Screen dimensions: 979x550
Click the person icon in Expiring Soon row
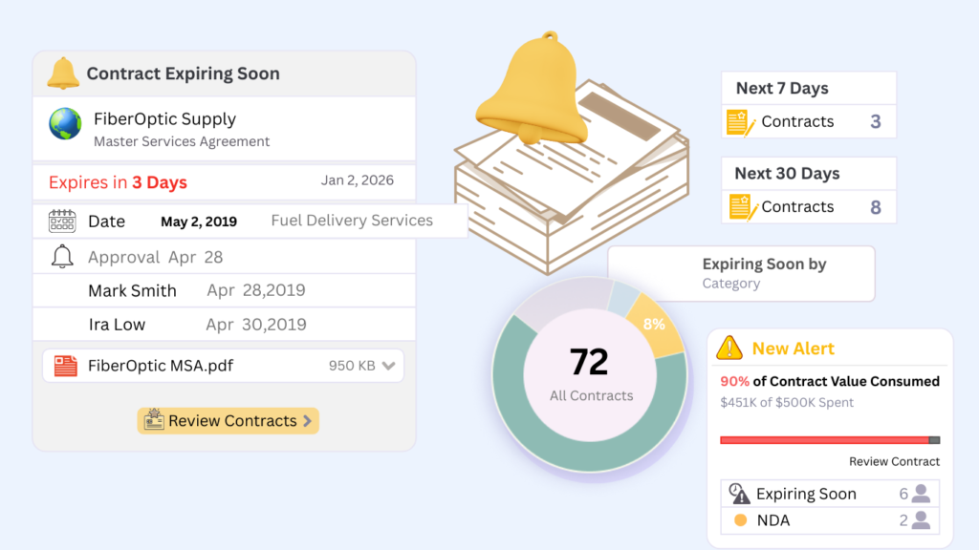pyautogui.click(x=921, y=494)
